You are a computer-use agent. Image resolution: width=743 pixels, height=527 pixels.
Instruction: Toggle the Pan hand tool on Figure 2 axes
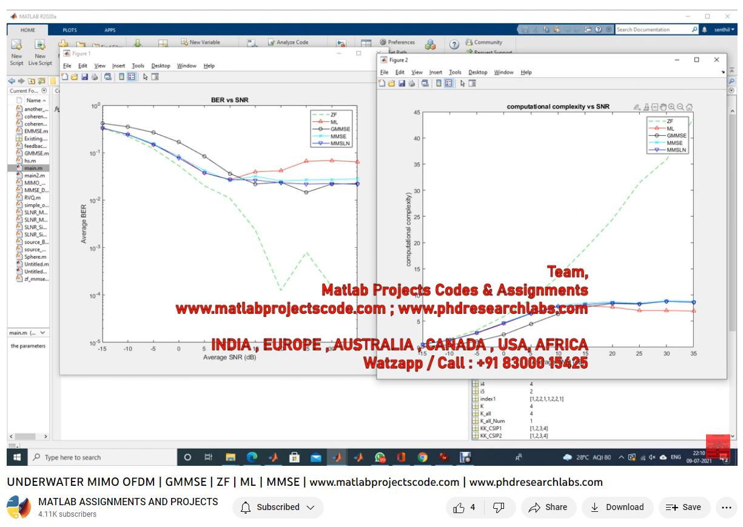(x=663, y=107)
